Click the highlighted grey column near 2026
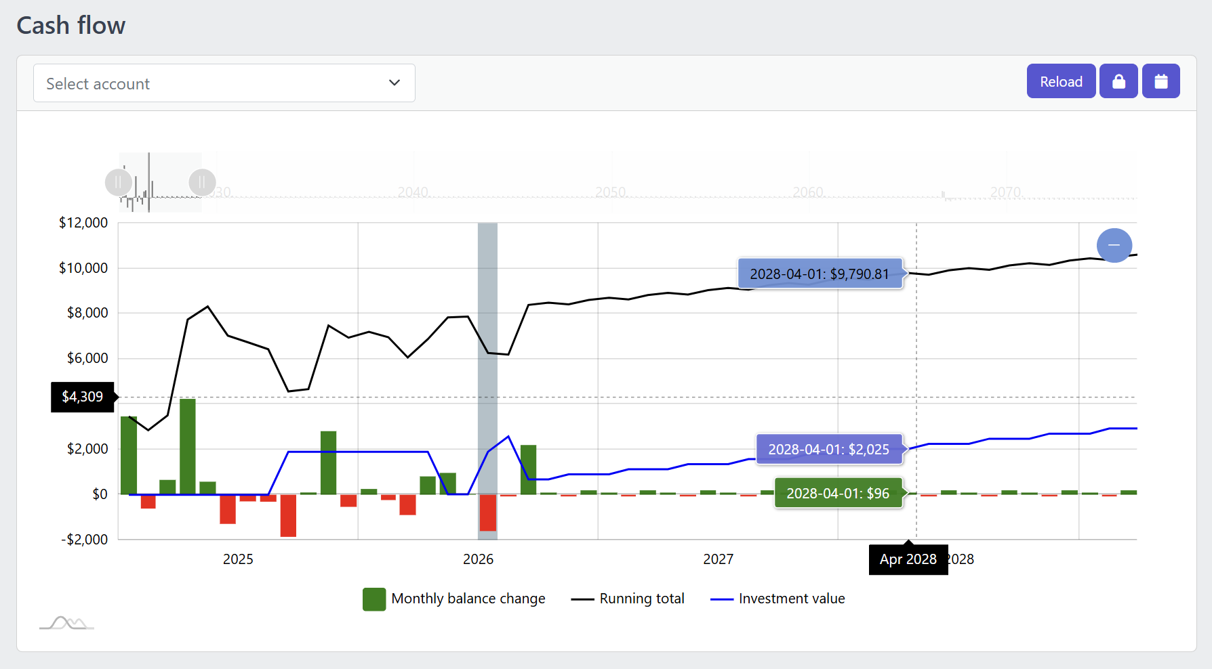Image resolution: width=1212 pixels, height=669 pixels. [x=487, y=381]
